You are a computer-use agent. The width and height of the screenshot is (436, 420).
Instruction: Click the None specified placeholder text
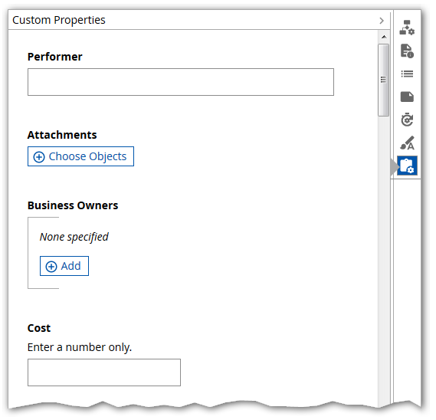pos(74,237)
